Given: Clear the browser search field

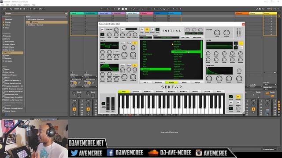Looking at the screenshot, I should coord(66,14).
